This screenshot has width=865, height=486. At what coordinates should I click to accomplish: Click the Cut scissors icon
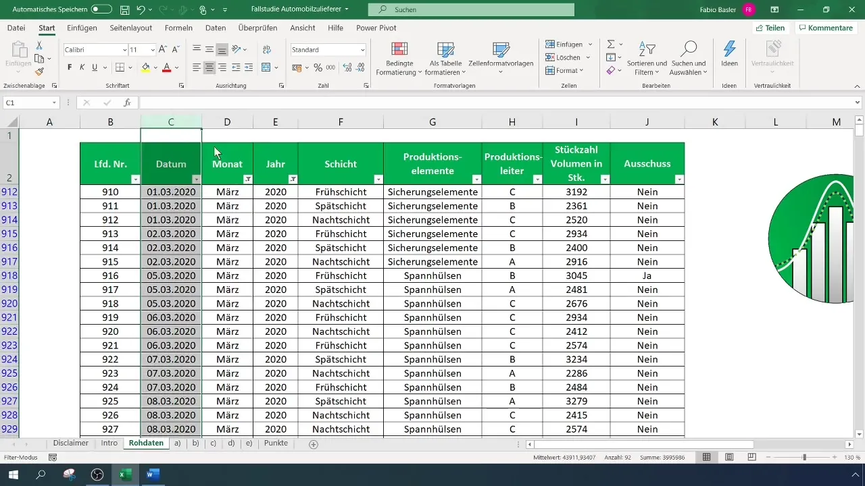click(x=39, y=45)
